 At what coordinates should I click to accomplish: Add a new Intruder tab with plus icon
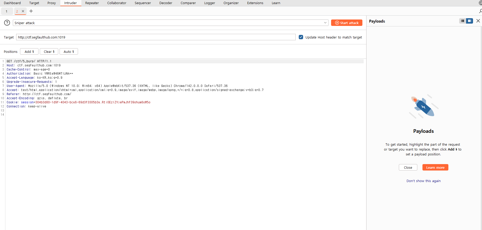pyautogui.click(x=31, y=11)
